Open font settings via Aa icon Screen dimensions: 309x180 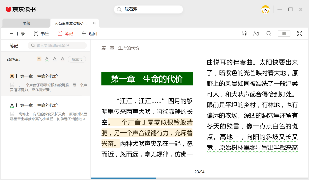(x=256, y=33)
